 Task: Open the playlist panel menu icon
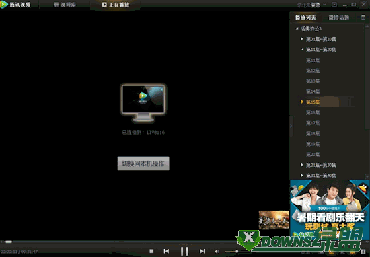click(363, 17)
